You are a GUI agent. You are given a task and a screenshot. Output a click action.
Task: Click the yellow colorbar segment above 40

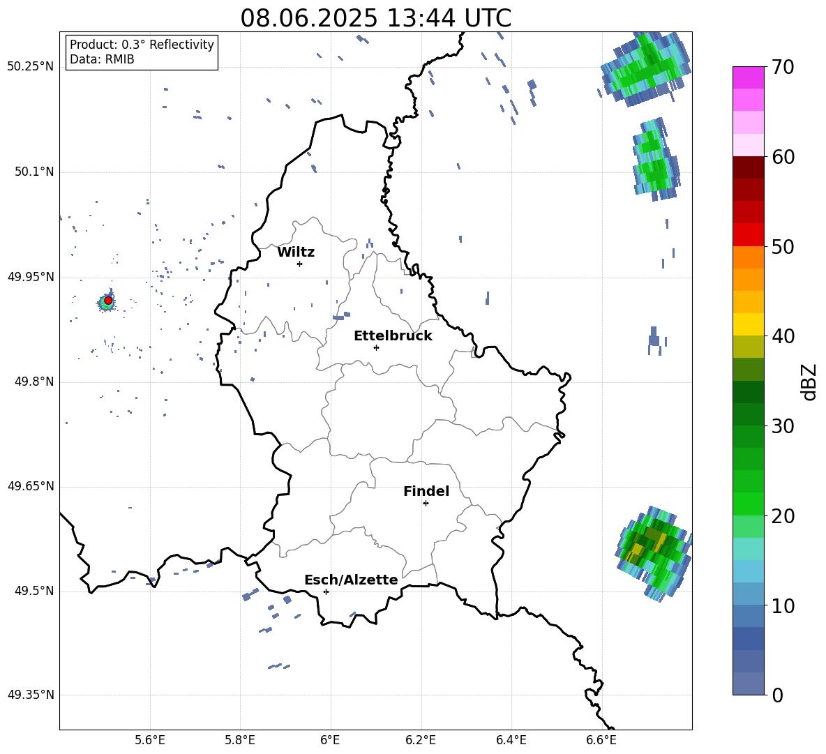[748, 324]
